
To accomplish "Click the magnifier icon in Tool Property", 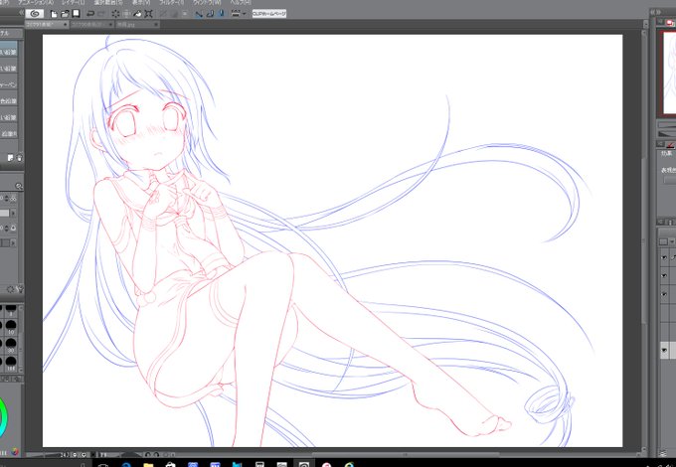I will click(19, 186).
